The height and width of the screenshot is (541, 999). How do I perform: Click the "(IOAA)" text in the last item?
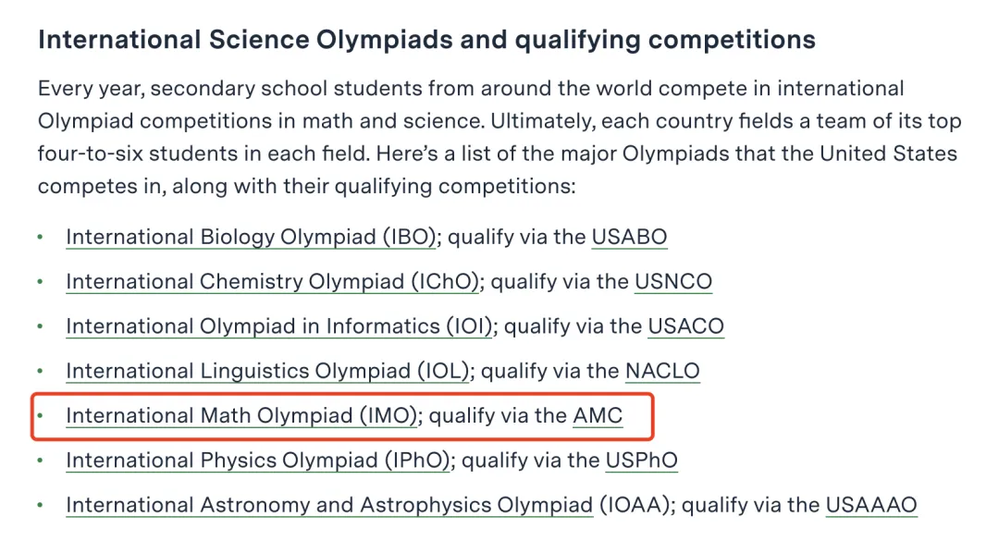[x=635, y=505]
